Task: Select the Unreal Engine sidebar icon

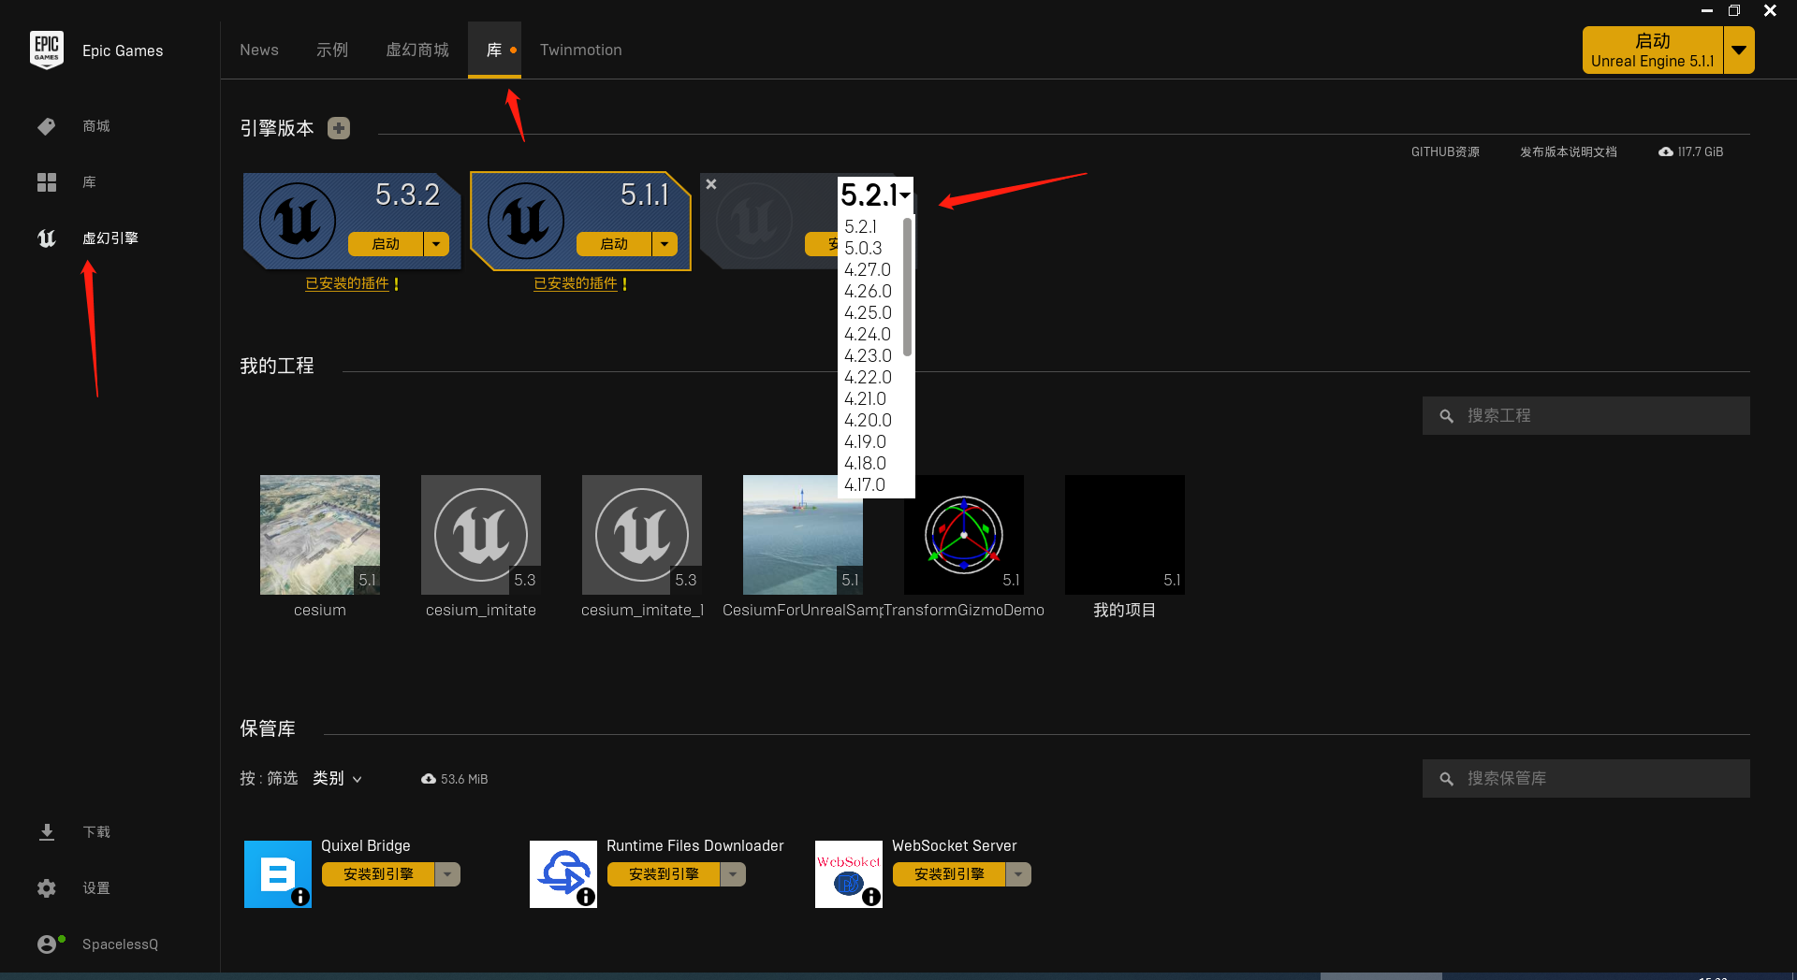Action: tap(47, 238)
